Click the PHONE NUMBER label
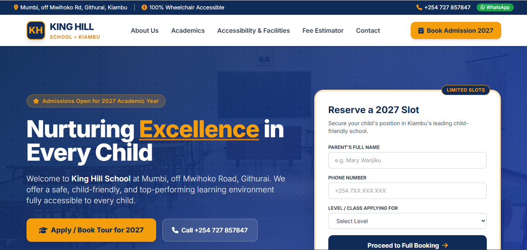The height and width of the screenshot is (250, 527). click(x=347, y=178)
